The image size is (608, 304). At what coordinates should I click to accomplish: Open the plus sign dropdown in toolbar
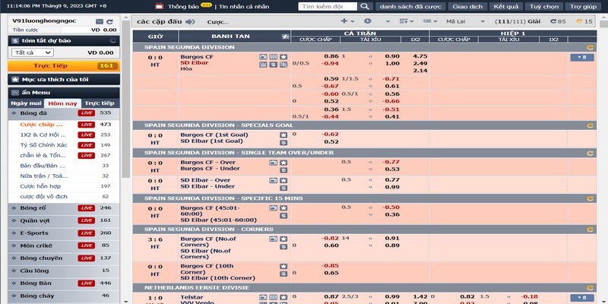[347, 21]
